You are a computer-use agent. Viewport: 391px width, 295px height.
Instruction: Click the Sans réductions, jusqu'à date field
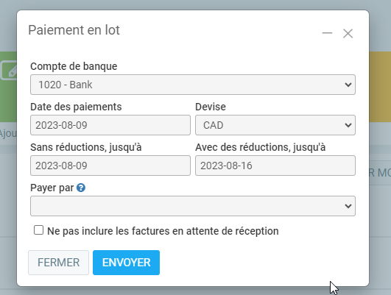[x=110, y=166]
